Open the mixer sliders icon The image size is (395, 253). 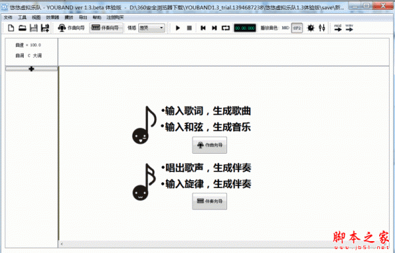(x=322, y=28)
